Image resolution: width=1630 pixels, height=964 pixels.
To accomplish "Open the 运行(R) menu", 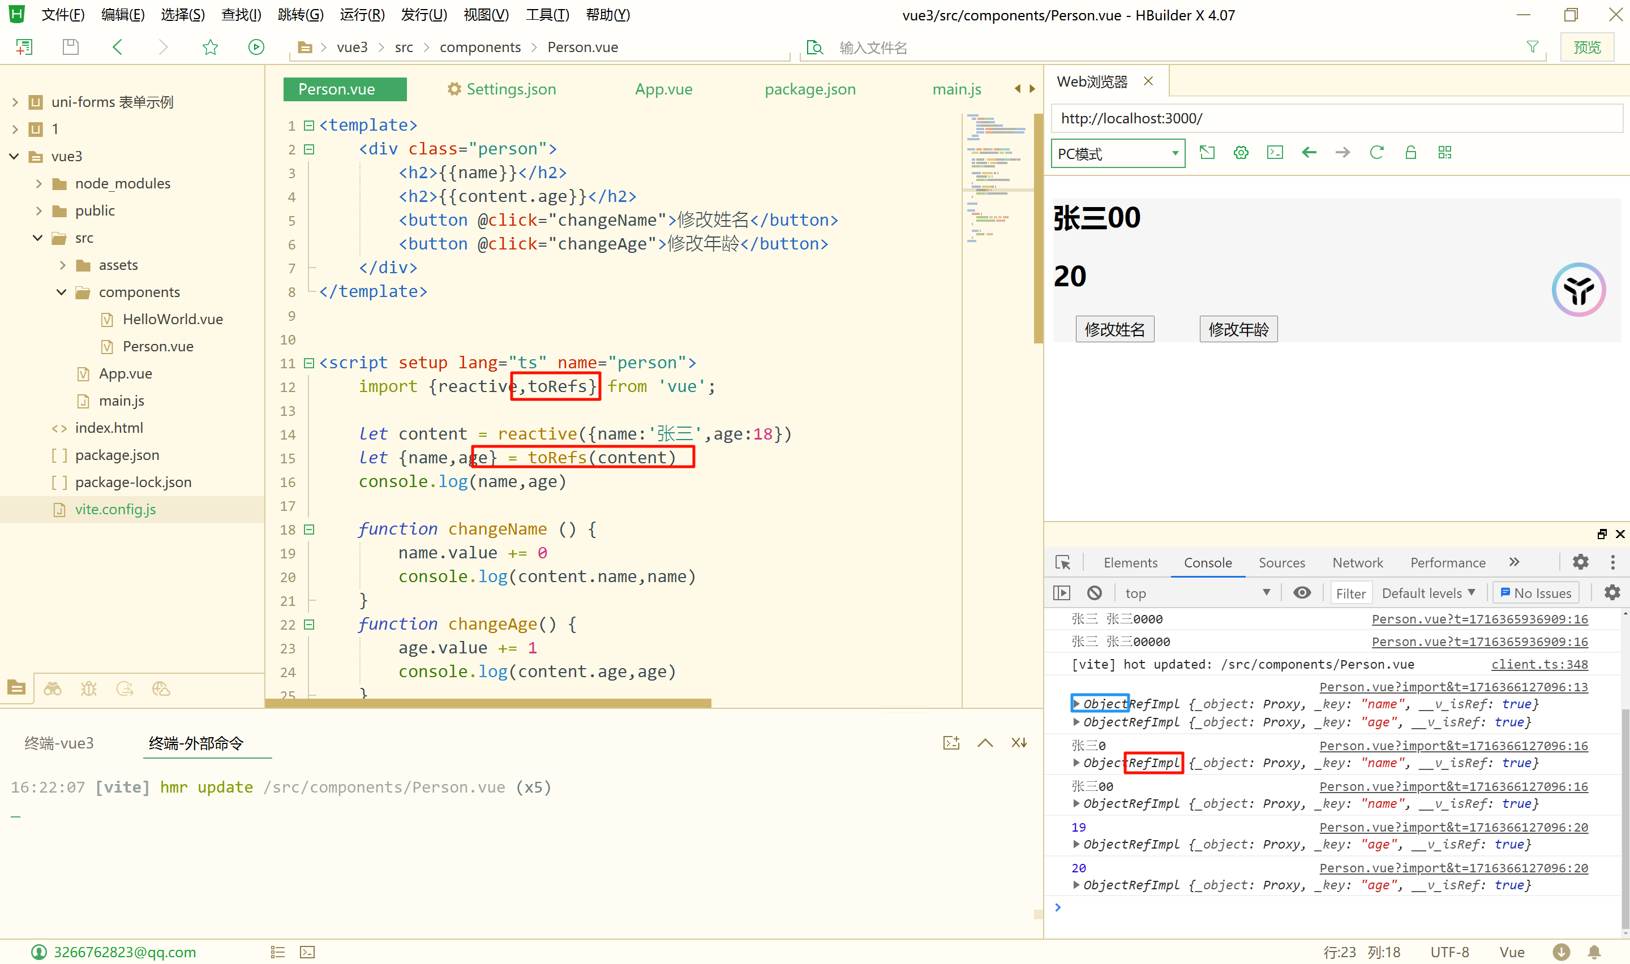I will point(362,14).
